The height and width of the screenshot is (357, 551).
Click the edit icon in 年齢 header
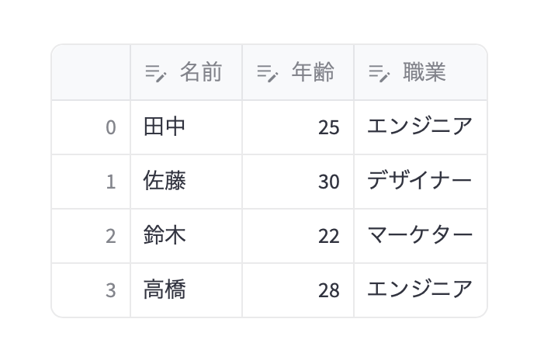268,73
